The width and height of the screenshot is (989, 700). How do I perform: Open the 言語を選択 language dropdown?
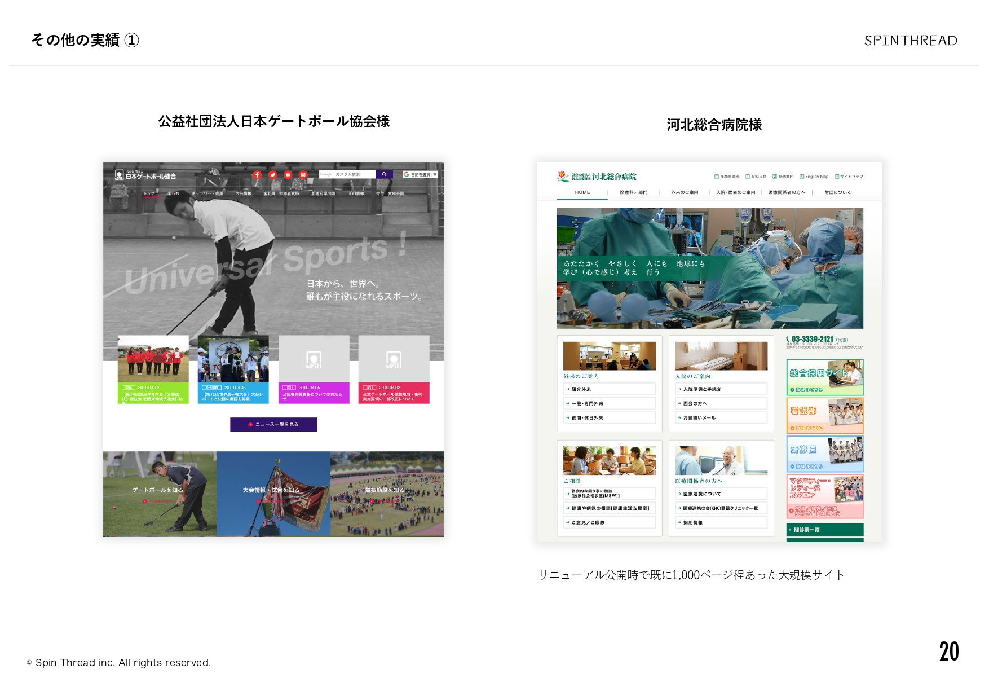click(x=420, y=175)
